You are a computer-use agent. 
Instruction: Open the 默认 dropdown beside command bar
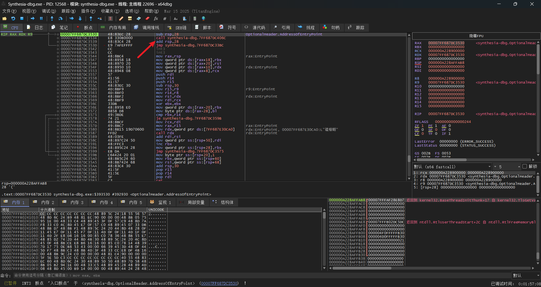526,275
